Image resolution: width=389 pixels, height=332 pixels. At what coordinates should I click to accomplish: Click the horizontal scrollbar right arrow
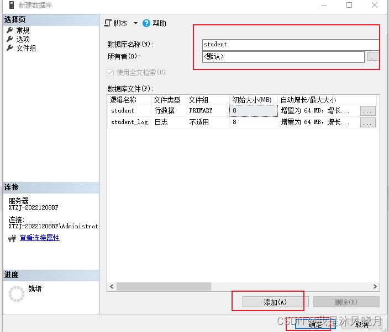(375, 286)
